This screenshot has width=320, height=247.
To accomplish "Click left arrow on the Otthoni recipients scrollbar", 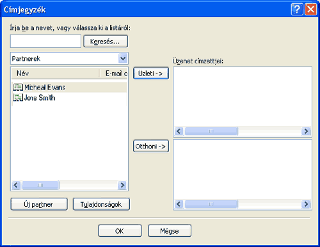I will click(x=179, y=204).
